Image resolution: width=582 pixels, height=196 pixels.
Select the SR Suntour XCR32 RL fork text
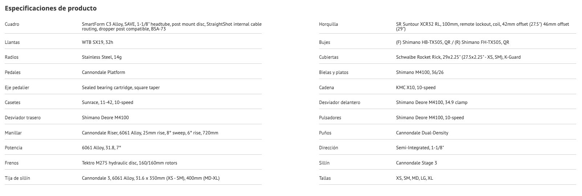(482, 26)
